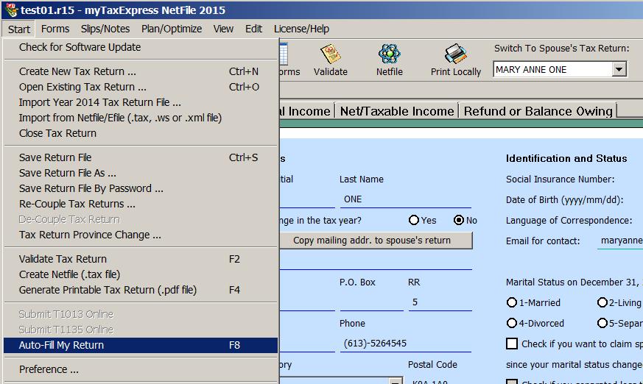
Task: Select Tax Return Province Change
Action: pos(141,235)
